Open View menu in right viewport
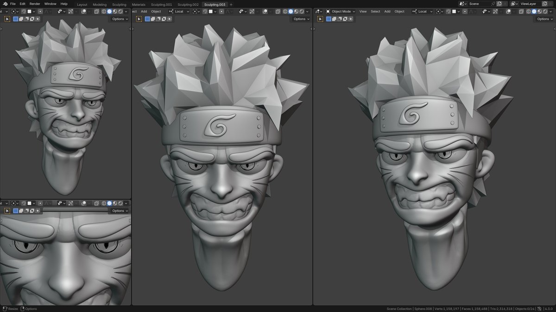Viewport: 556px width, 312px height. (x=363, y=12)
